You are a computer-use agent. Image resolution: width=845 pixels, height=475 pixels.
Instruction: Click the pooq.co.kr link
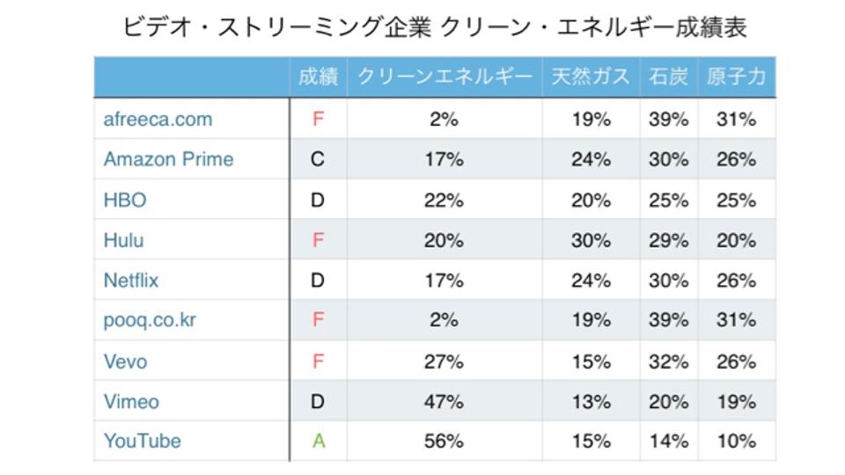(150, 320)
